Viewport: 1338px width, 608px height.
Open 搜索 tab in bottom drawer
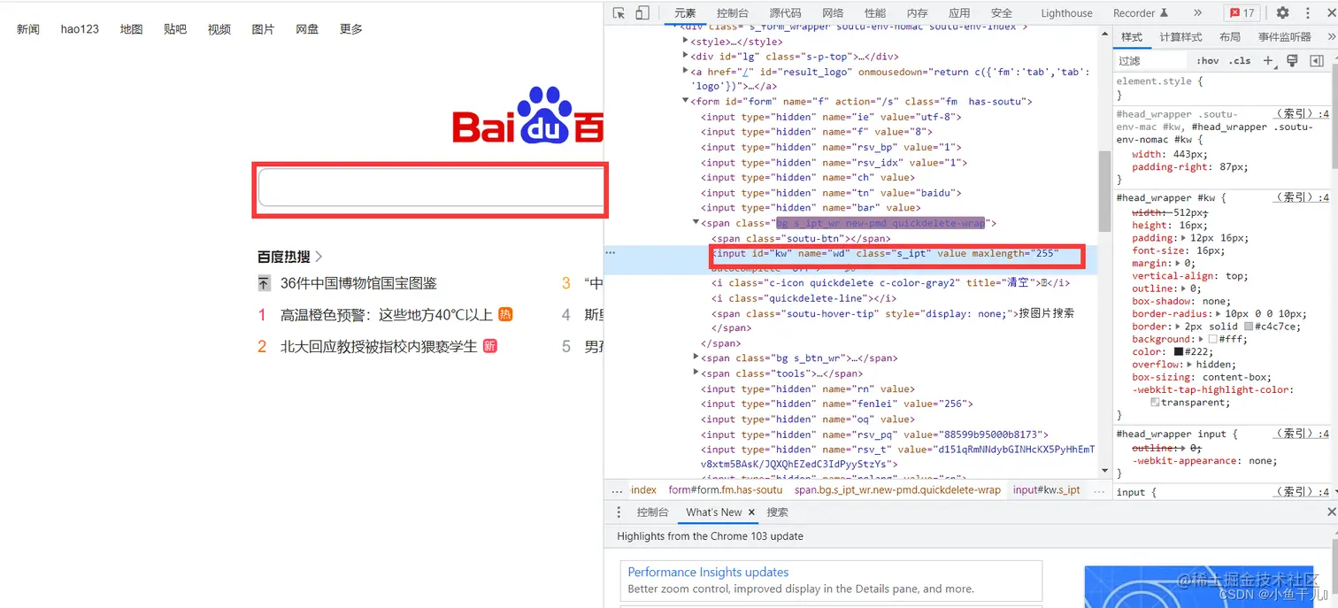[778, 512]
